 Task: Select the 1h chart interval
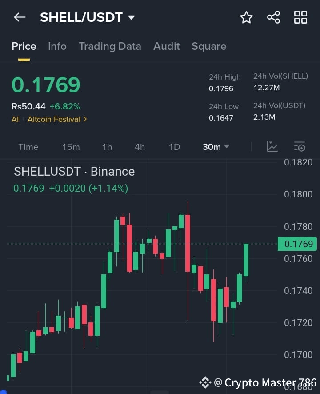click(x=107, y=147)
